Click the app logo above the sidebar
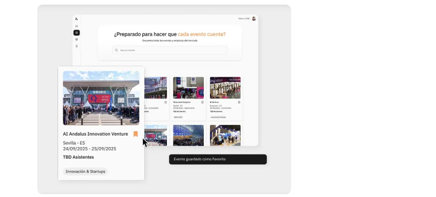 tap(76, 19)
